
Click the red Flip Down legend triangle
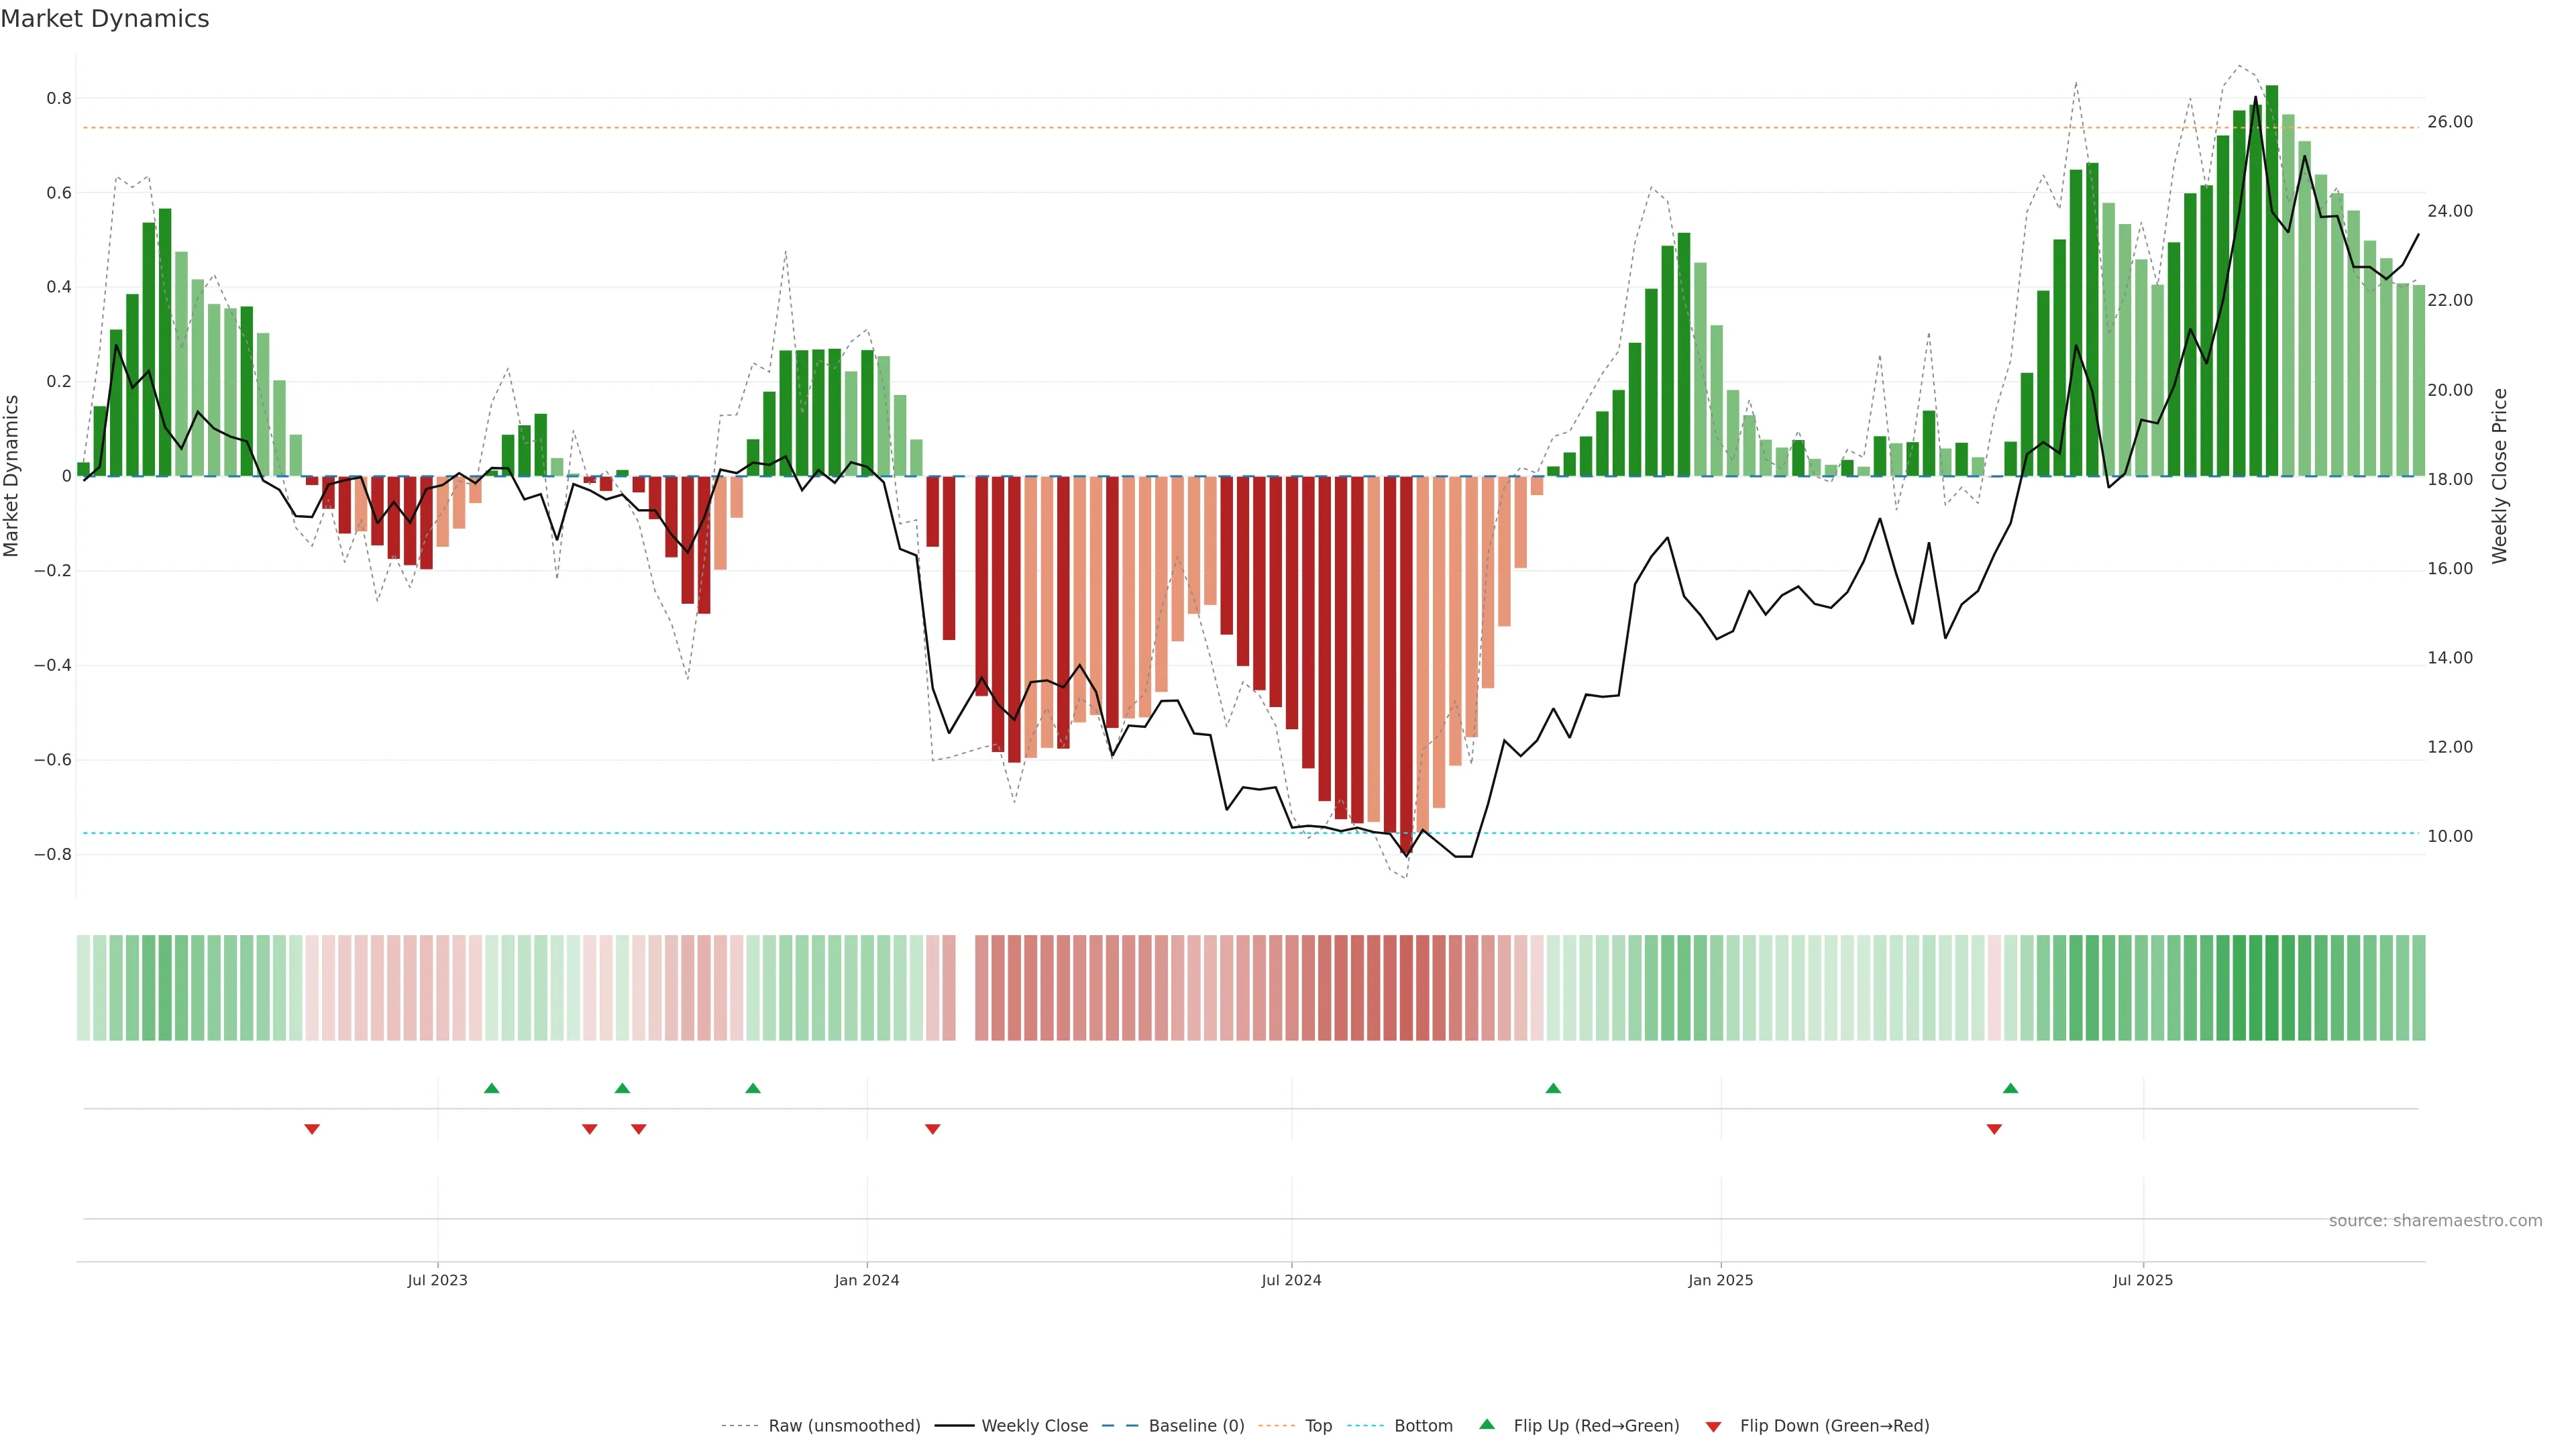click(x=1713, y=1427)
